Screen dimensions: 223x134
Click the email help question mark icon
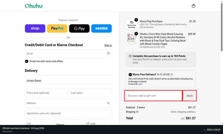tap(108, 53)
